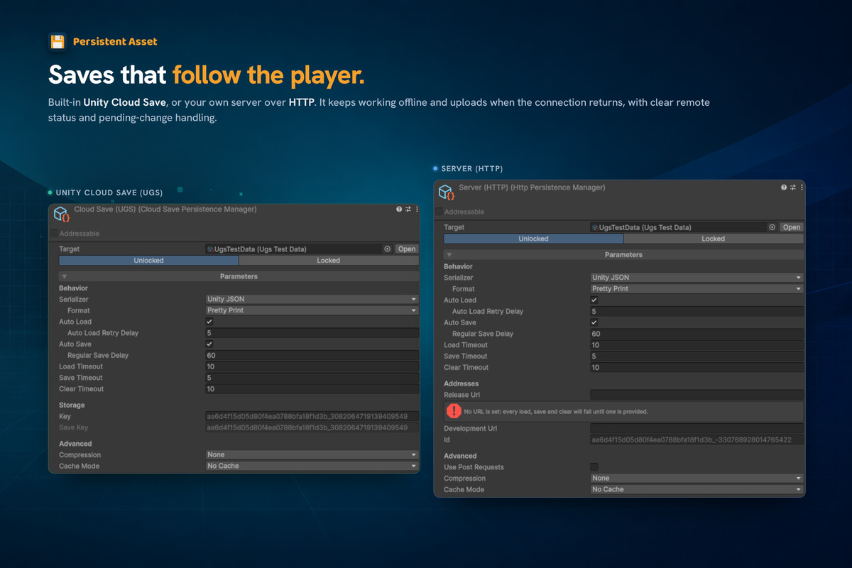Click Open button in Server (HTTP) panel
852x568 pixels.
pyautogui.click(x=792, y=227)
